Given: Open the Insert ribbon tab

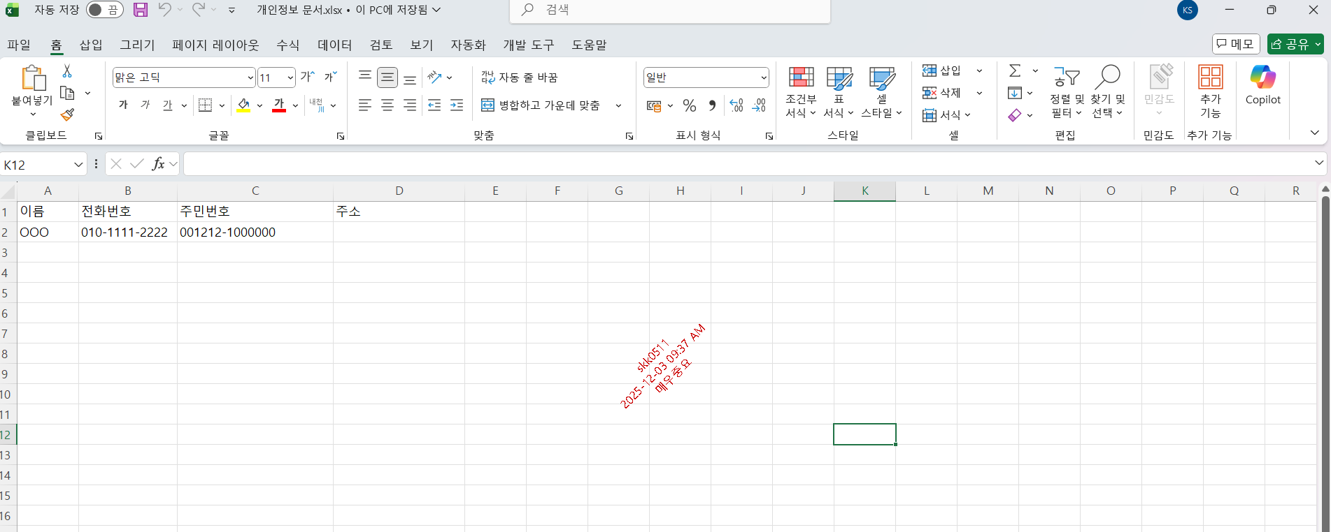Looking at the screenshot, I should (91, 45).
